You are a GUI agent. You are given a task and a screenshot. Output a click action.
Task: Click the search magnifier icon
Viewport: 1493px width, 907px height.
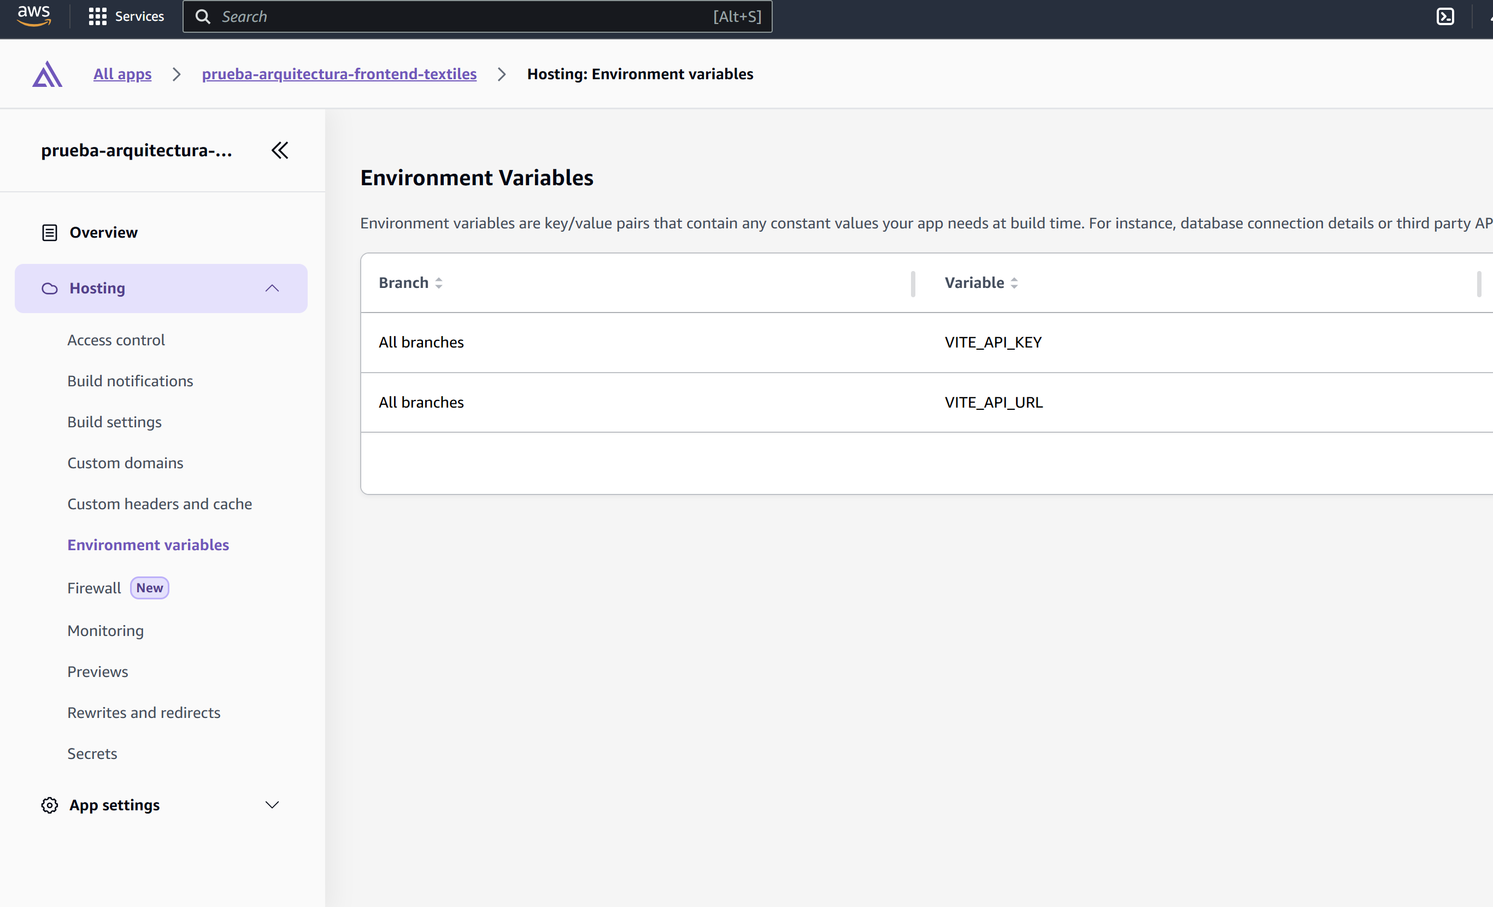[203, 16]
